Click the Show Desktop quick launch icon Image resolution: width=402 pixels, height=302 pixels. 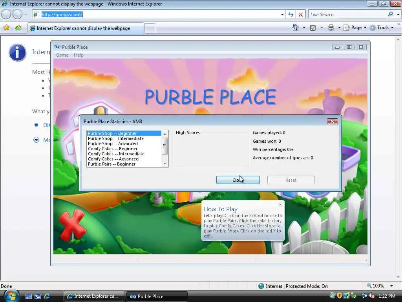pyautogui.click(x=29, y=296)
